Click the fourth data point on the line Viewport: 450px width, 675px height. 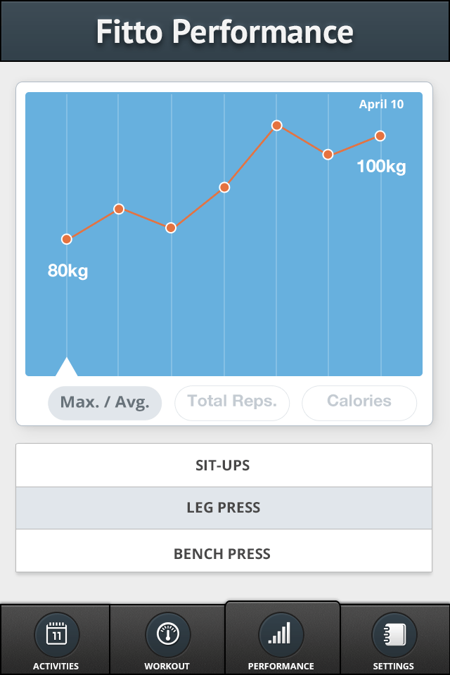pos(224,187)
